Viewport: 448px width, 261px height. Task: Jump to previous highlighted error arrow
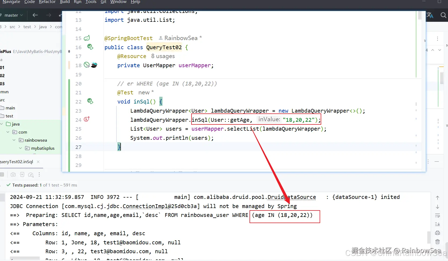pos(433,50)
